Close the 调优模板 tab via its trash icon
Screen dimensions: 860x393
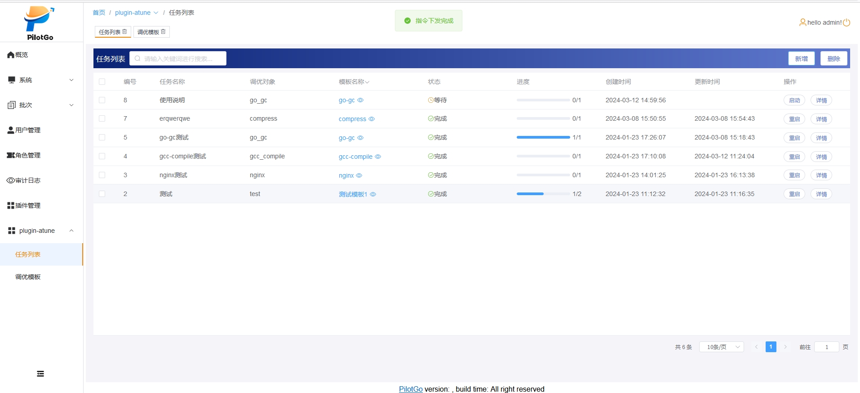[163, 32]
